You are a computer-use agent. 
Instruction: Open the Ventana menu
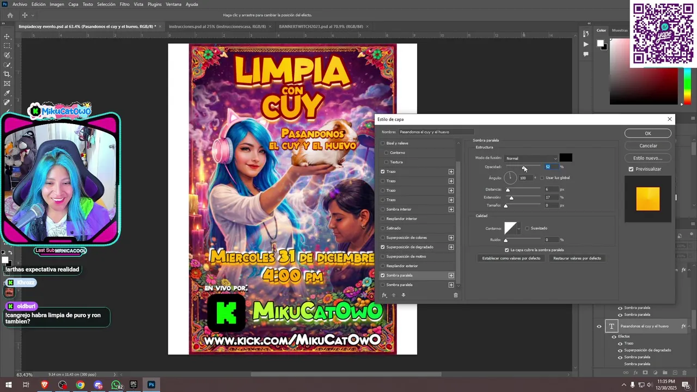174,4
